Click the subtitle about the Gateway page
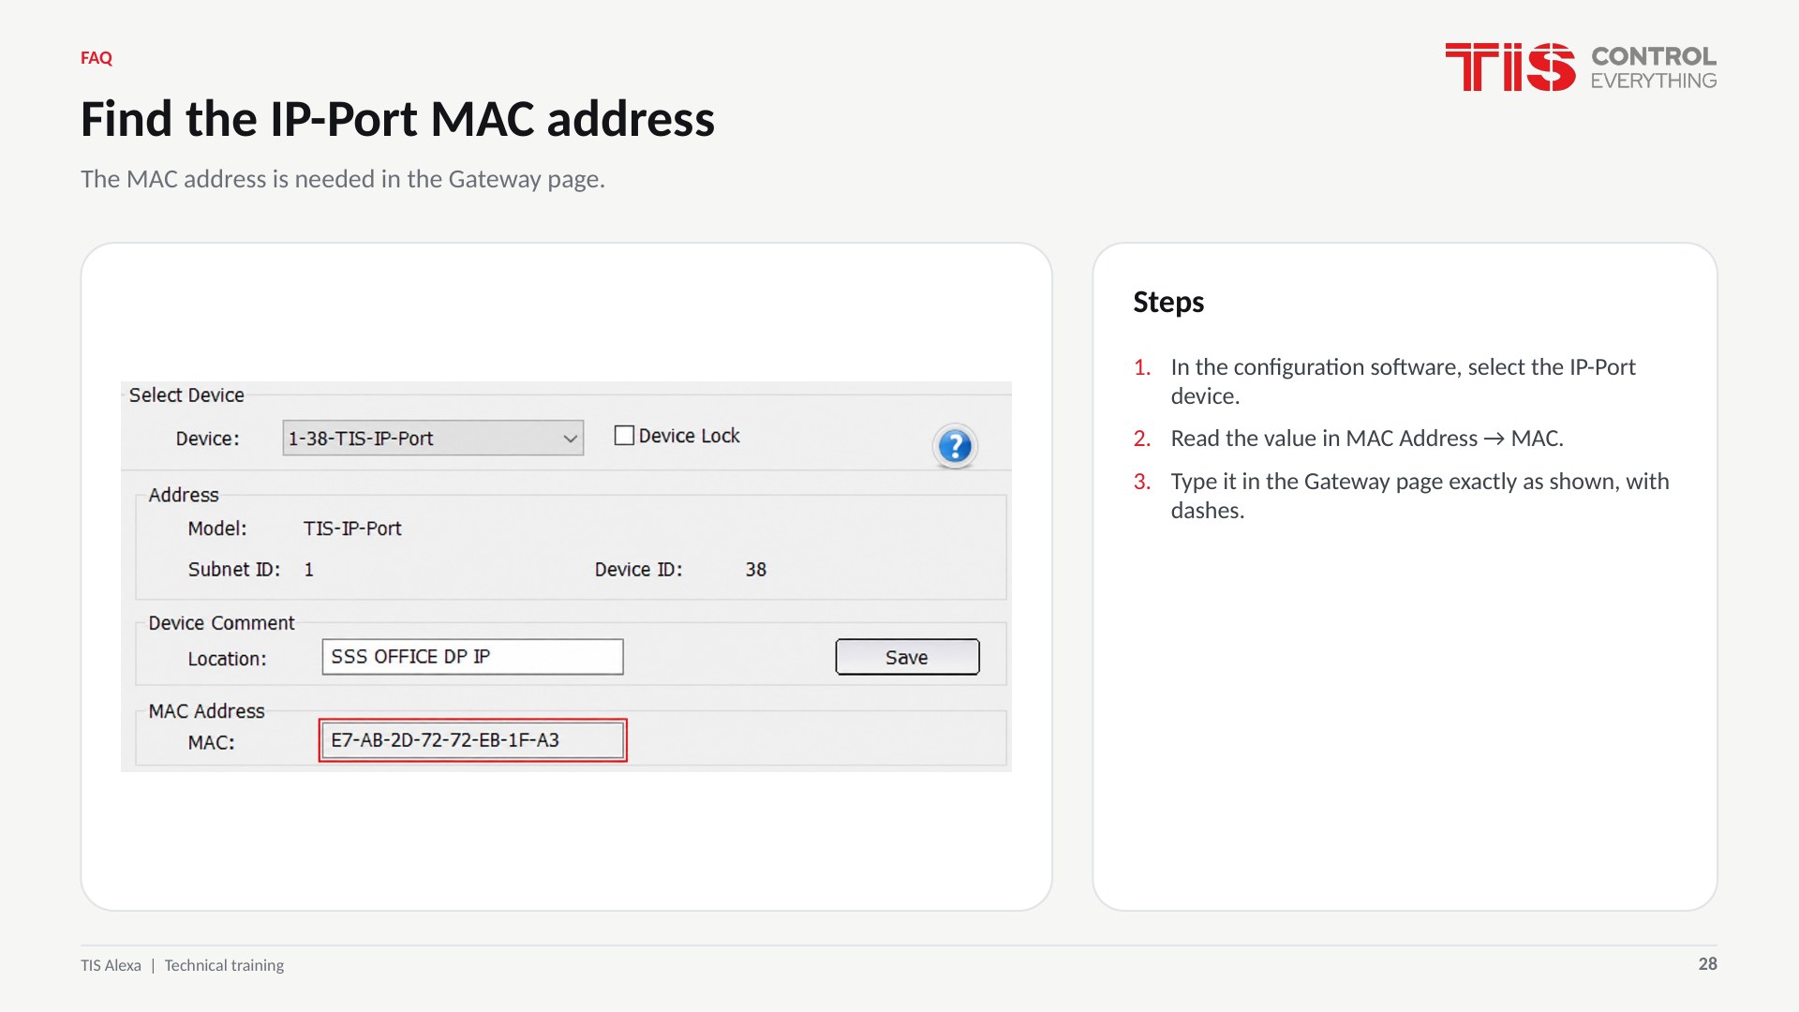 pos(343,179)
